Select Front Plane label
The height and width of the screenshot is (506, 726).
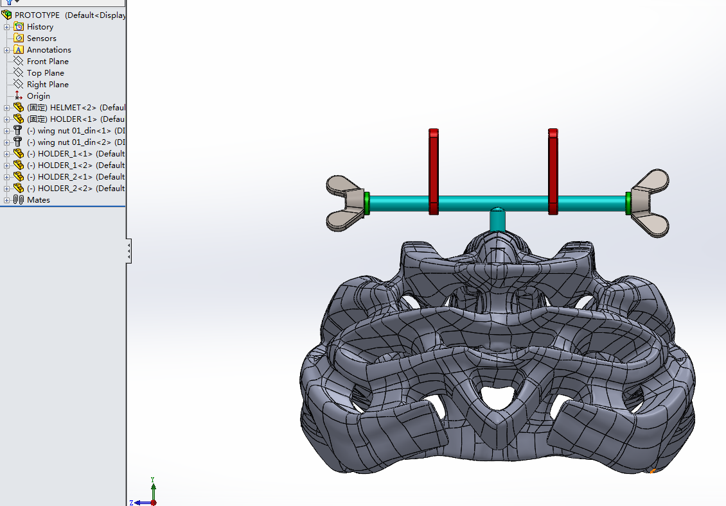[x=48, y=62]
